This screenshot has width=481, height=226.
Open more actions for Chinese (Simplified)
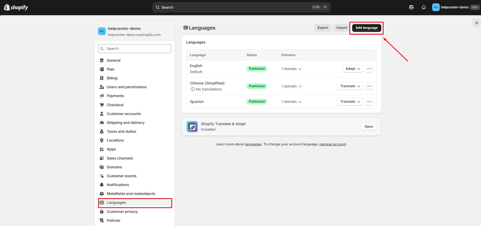[369, 86]
